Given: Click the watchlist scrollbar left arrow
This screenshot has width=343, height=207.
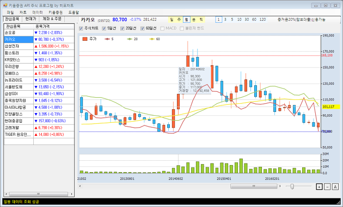Looking at the screenshot, I should coord(6,194).
